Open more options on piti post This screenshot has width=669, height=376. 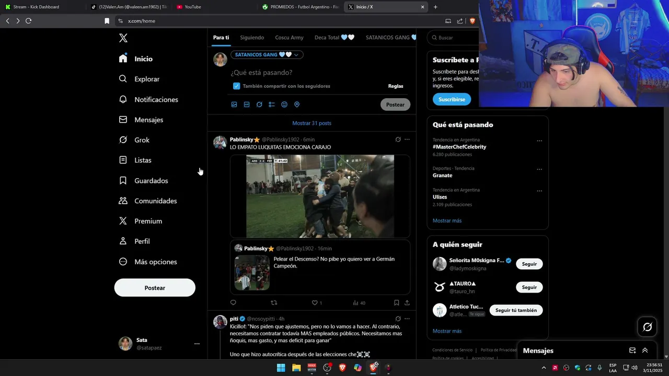[407, 319]
